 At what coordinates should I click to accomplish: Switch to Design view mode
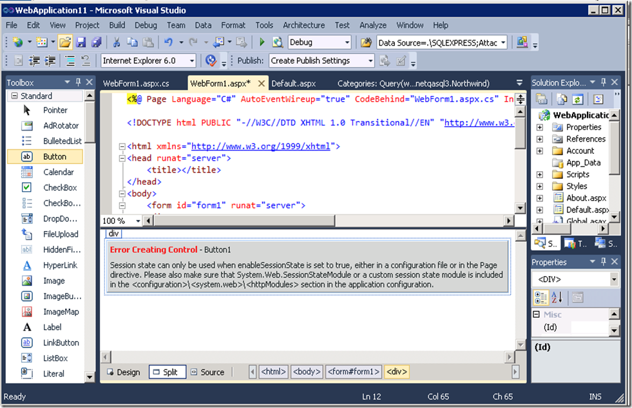coord(124,372)
